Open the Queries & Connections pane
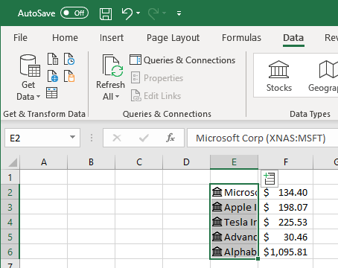This screenshot has height=268, width=338. coord(182,60)
